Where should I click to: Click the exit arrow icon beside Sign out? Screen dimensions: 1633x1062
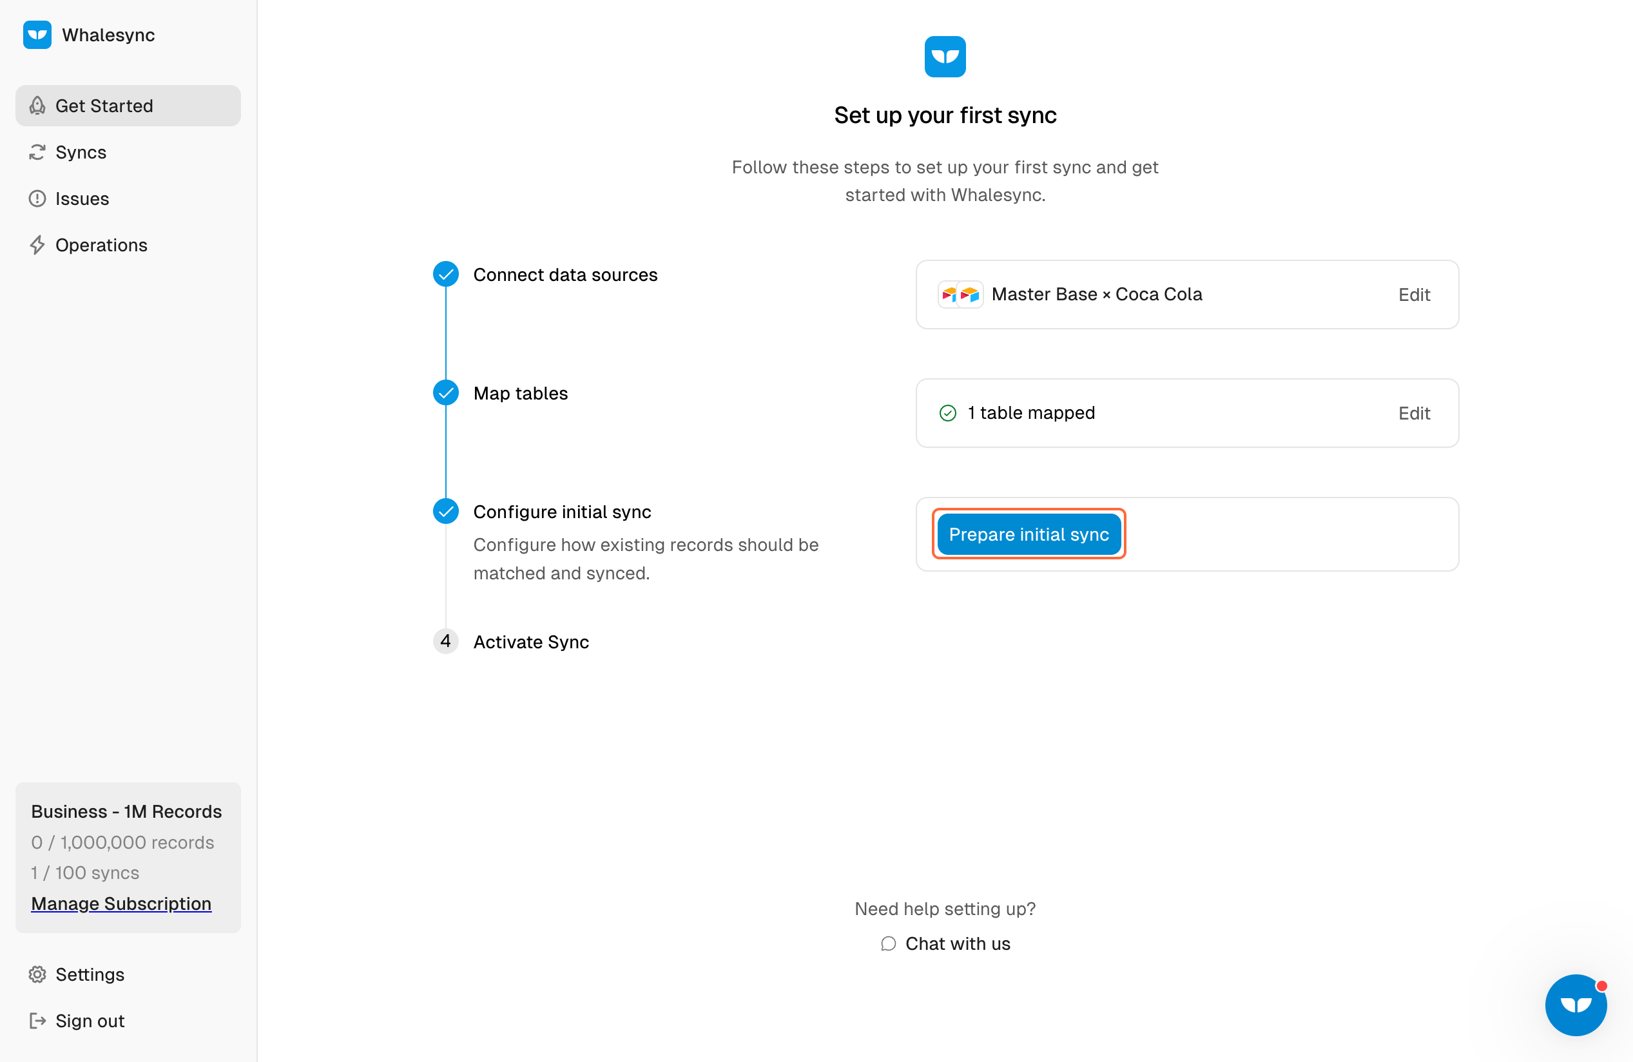[37, 1021]
